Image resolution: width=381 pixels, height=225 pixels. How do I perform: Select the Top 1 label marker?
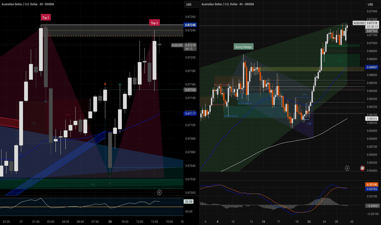45,17
